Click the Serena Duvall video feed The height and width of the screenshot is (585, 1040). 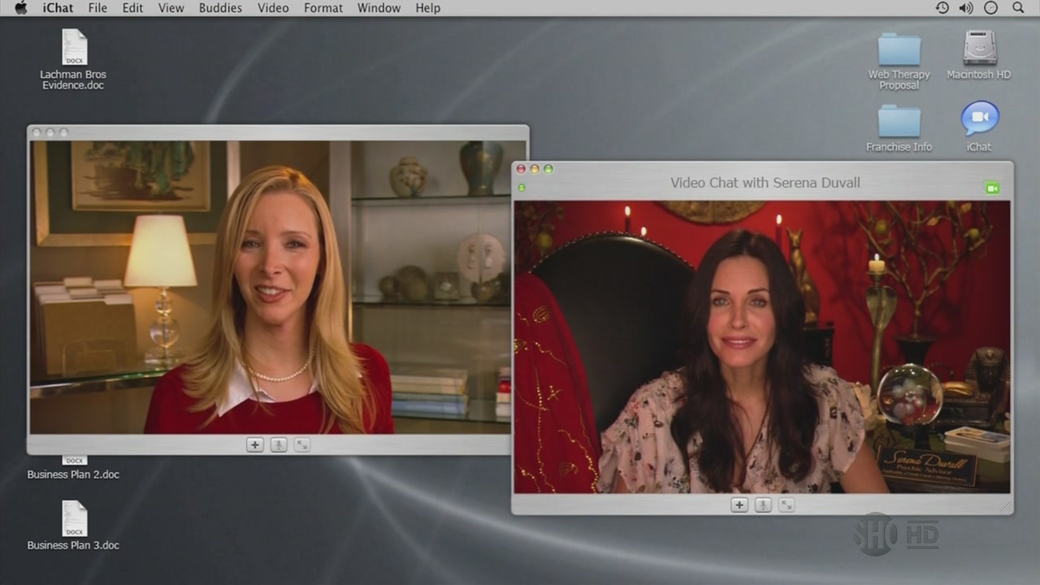tap(762, 347)
